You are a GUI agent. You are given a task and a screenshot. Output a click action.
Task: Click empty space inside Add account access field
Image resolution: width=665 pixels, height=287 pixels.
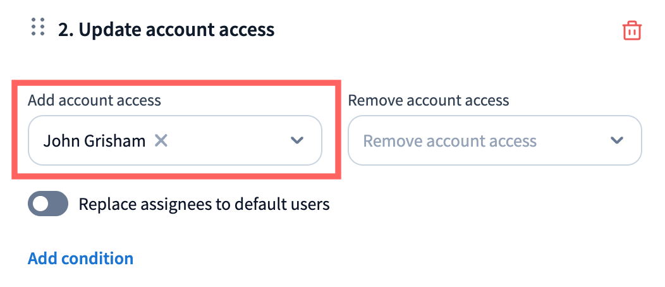point(228,140)
